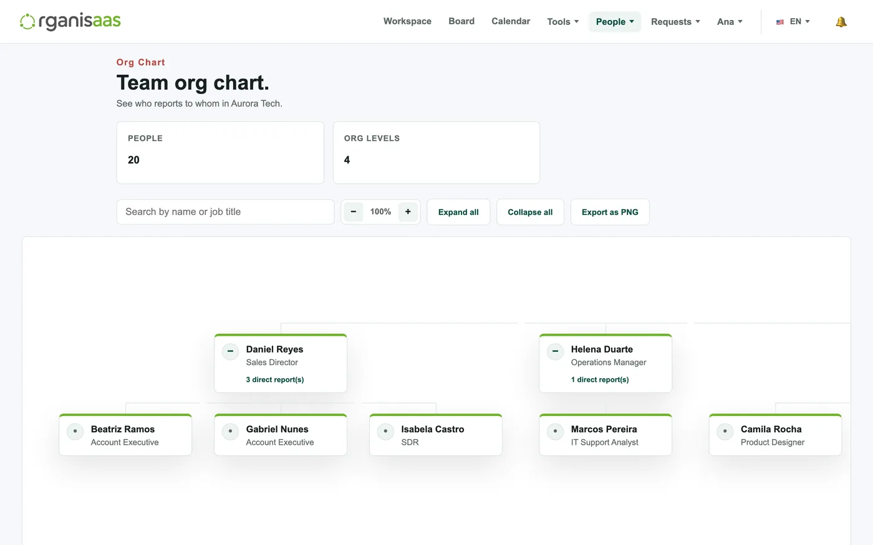
Task: Go to the Board page
Action: 461,21
